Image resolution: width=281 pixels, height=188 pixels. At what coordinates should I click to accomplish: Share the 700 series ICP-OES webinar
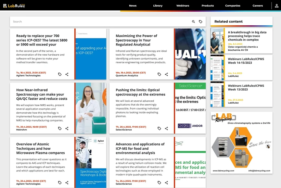tap(67, 74)
